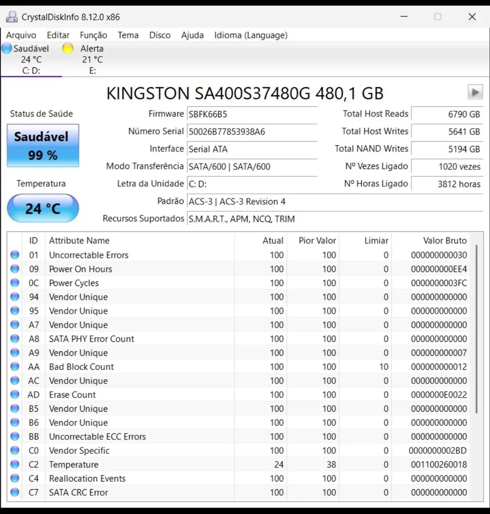Click the Nº Vezes Ligado value 1020 vezes

coord(447,167)
